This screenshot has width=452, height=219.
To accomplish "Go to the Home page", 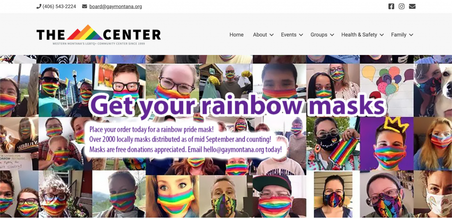I will click(x=237, y=35).
